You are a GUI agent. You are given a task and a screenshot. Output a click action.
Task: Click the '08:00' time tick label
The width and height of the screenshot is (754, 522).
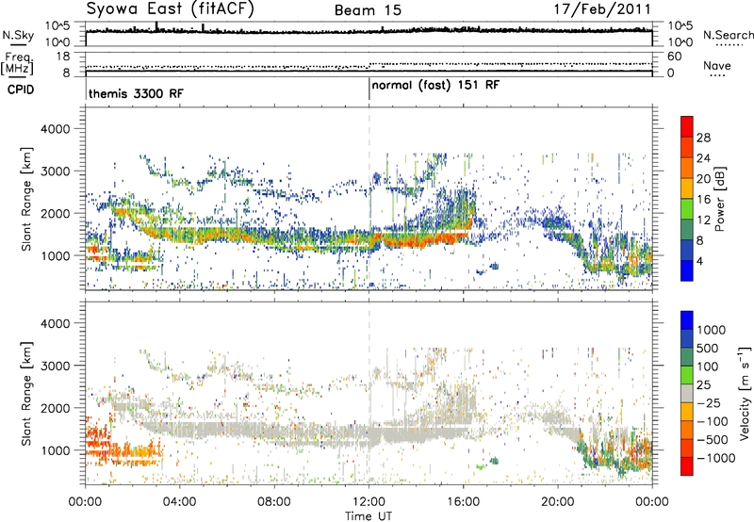[274, 502]
